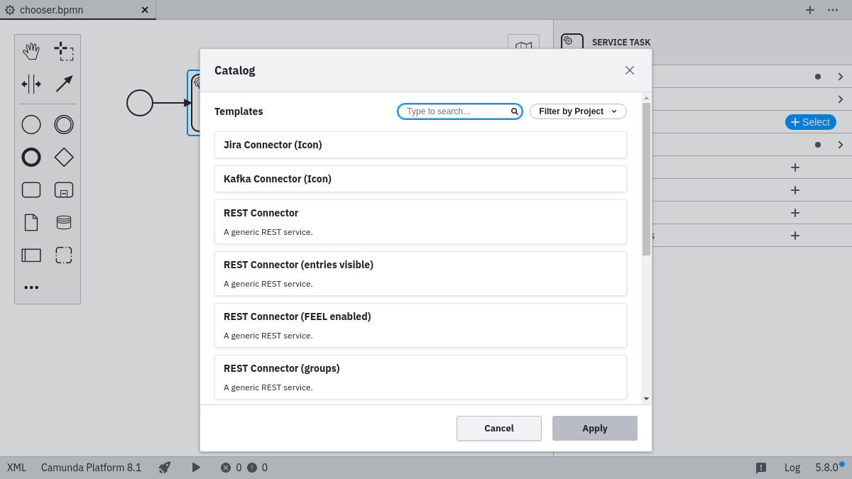Apply the selected template
This screenshot has height=479, width=852.
pos(594,428)
